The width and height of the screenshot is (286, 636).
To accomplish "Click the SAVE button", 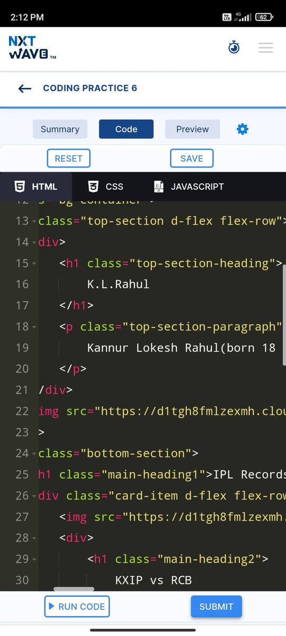I will click(192, 158).
